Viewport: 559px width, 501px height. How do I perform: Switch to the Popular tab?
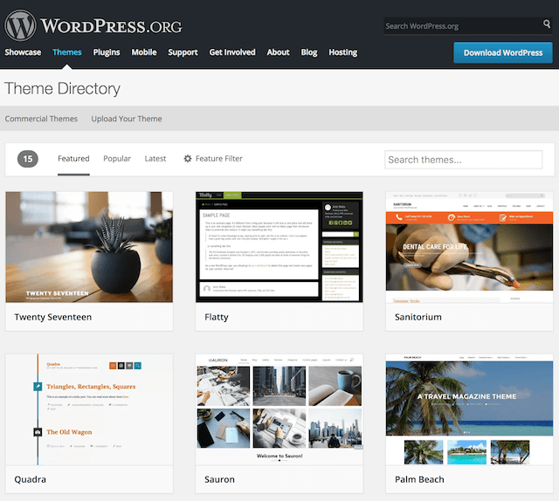tap(117, 159)
